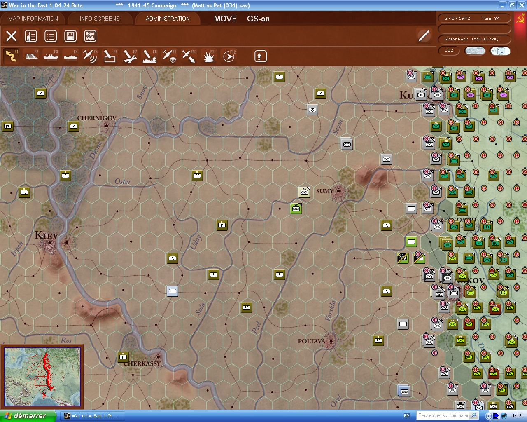Select the F3 naval transport ship icon
527x422 pixels.
(x=51, y=56)
